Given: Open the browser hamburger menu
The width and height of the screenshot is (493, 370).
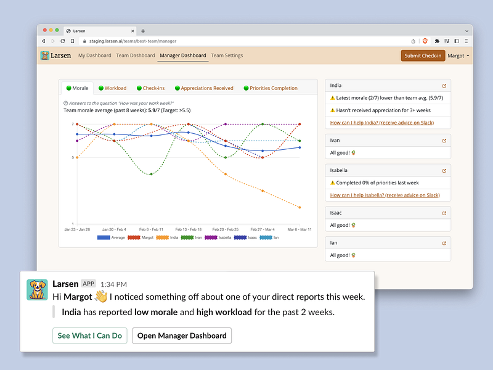Looking at the screenshot, I should [x=467, y=41].
